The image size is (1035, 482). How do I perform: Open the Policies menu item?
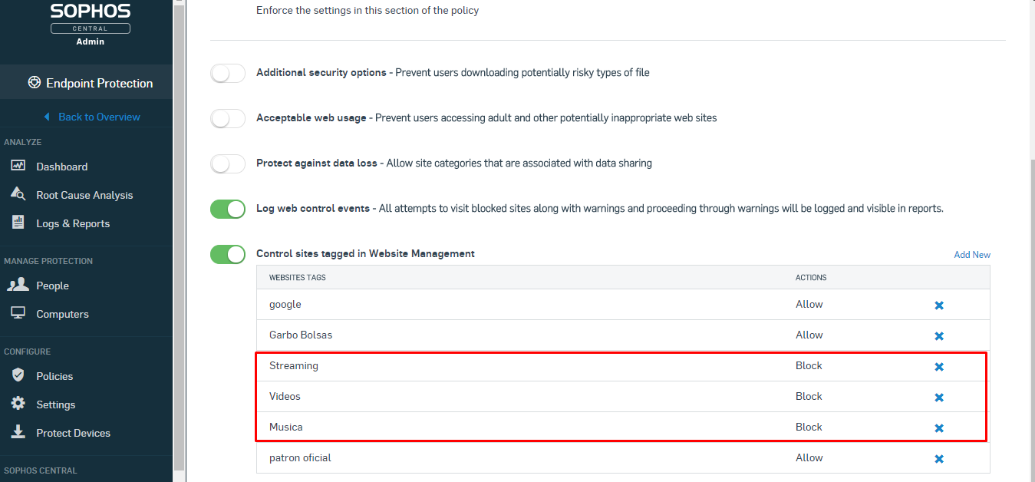[54, 376]
